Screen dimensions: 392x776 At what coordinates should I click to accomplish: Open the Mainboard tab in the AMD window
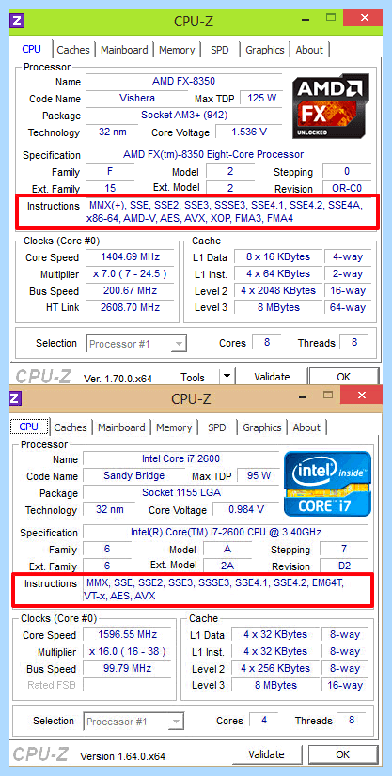124,50
